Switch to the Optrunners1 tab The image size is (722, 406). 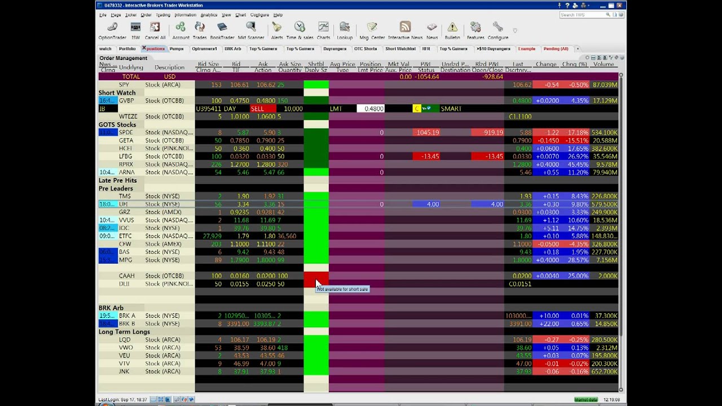coord(204,48)
